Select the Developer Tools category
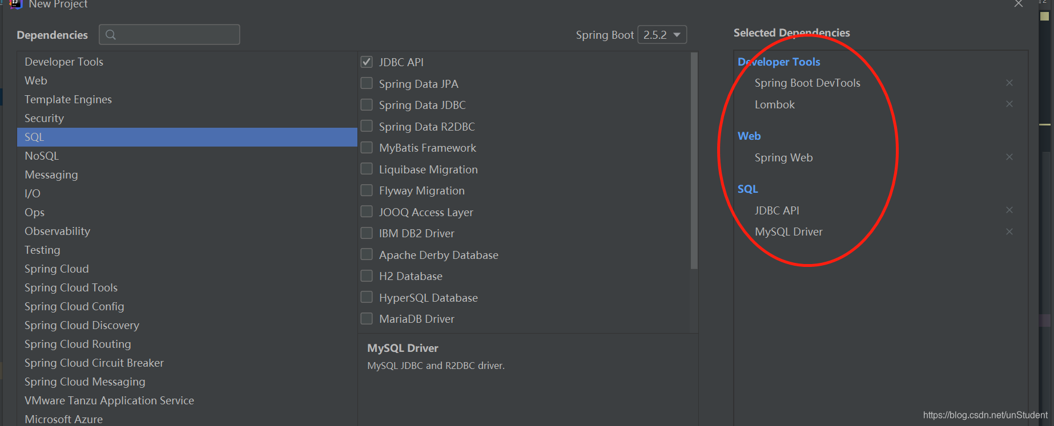Screen dimensions: 1054x426 point(187,62)
